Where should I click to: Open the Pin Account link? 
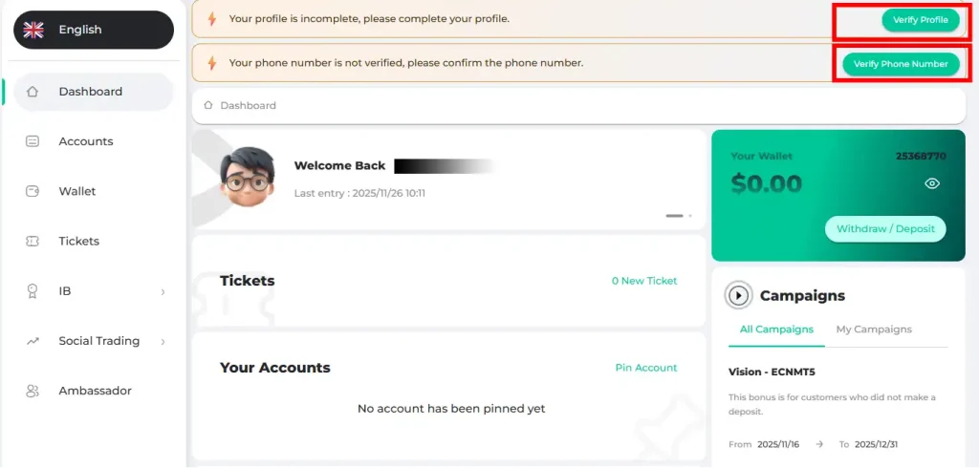[x=645, y=368]
